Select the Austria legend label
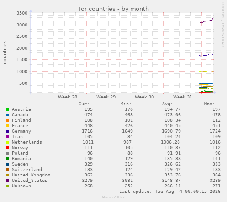 coord(21,109)
